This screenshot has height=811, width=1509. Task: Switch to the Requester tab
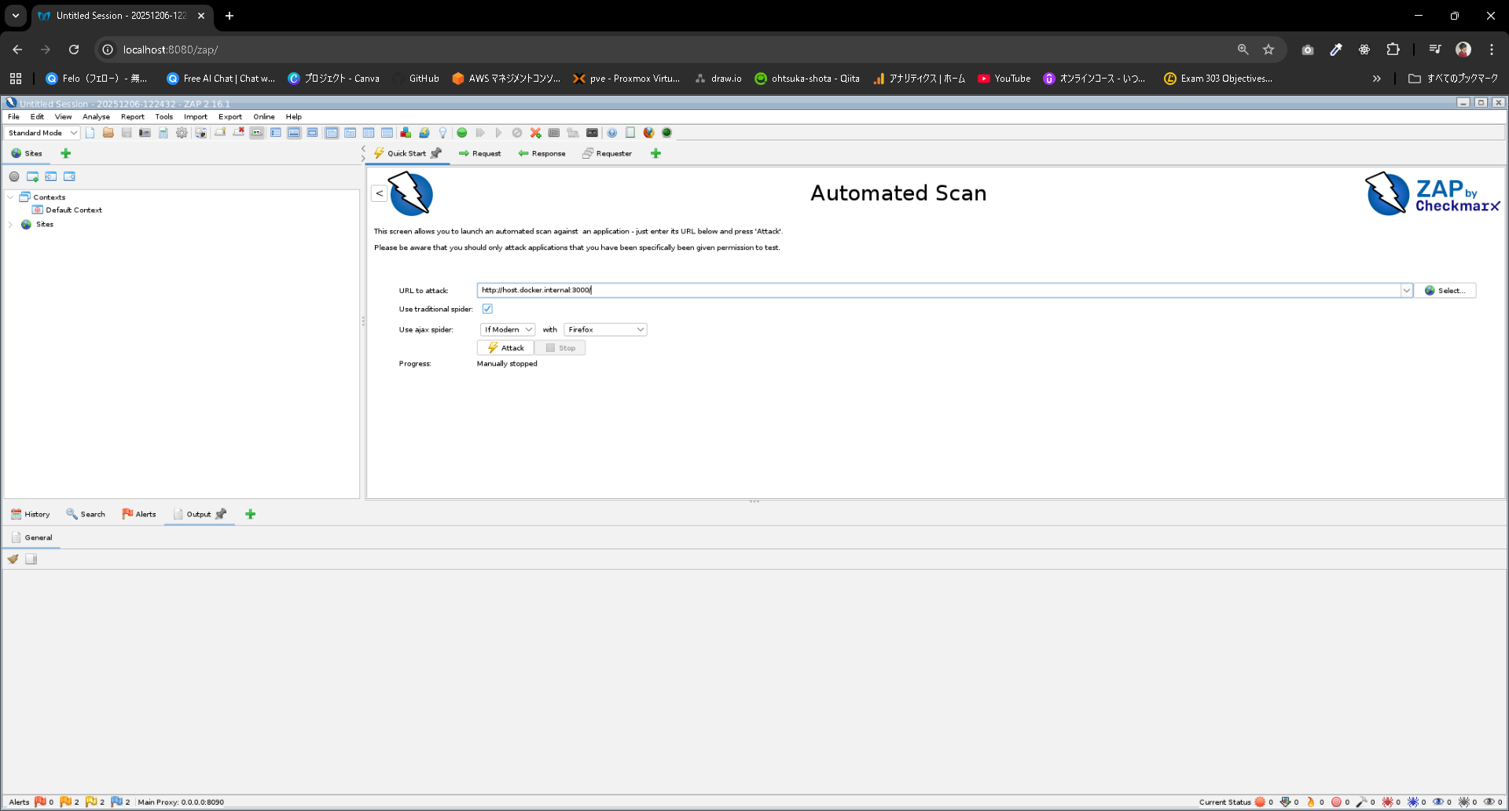coord(607,153)
